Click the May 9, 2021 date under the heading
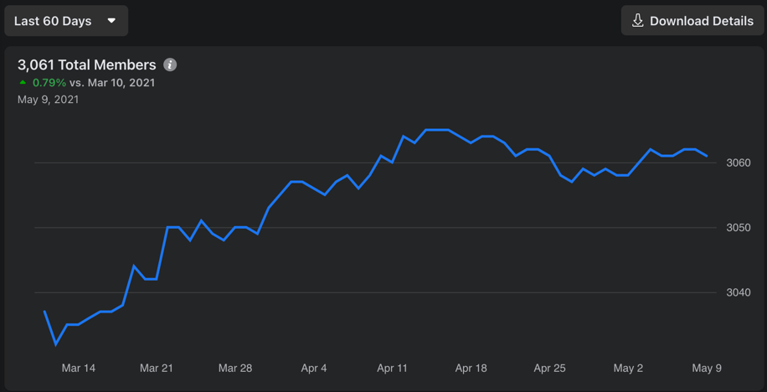The width and height of the screenshot is (767, 392). (48, 100)
